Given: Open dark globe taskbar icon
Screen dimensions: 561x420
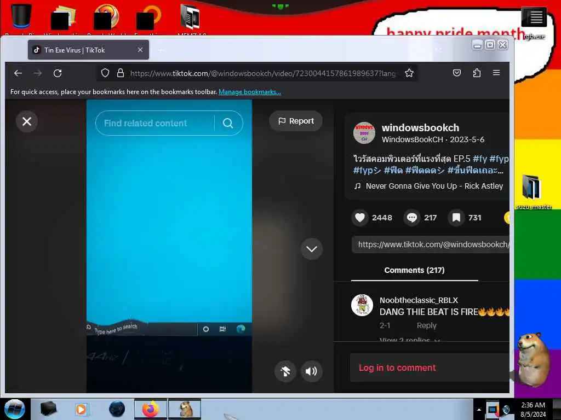Looking at the screenshot, I should click(x=117, y=409).
